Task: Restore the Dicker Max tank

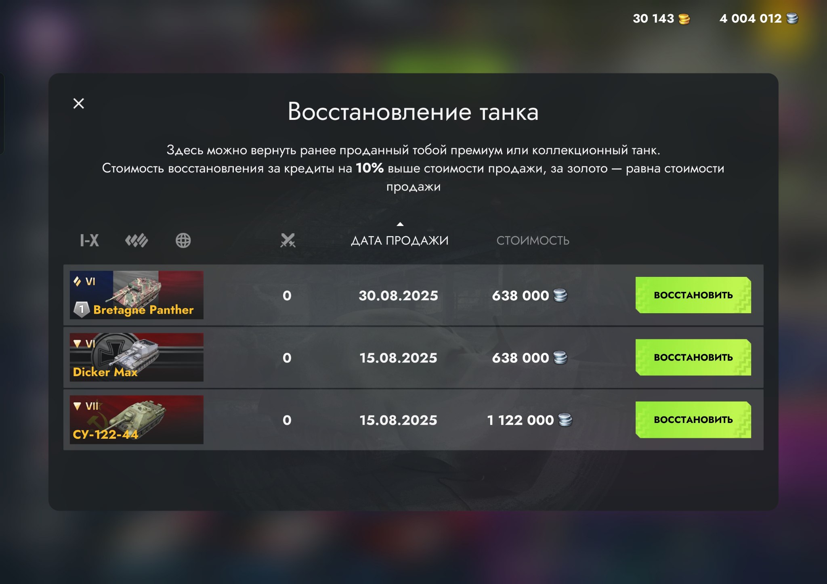Action: tap(693, 357)
